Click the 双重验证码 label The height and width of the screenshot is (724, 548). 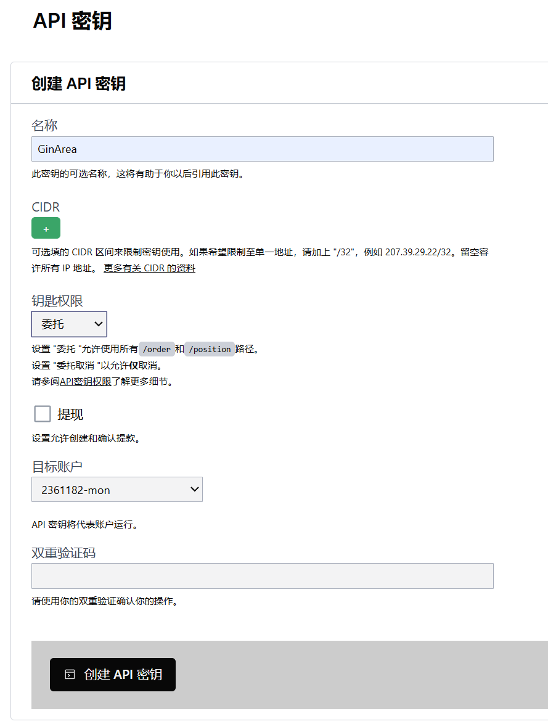63,553
